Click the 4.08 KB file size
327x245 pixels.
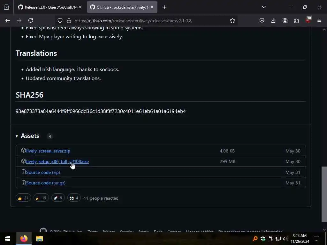[x=227, y=151]
